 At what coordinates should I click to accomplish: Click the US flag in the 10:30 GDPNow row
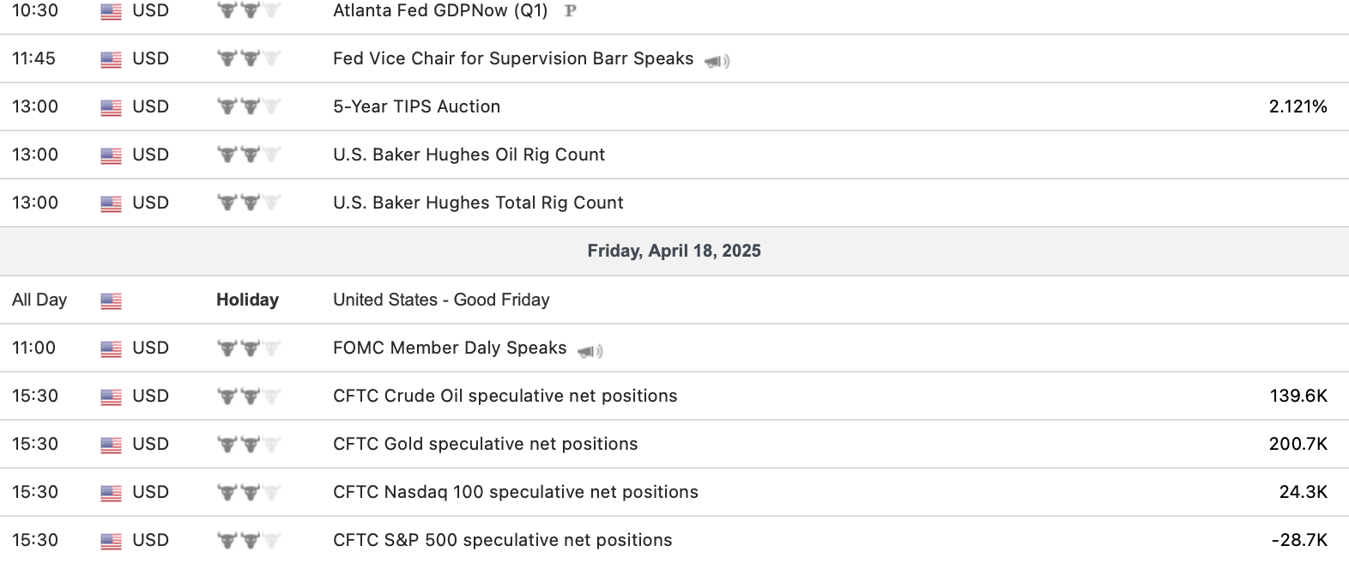(111, 11)
